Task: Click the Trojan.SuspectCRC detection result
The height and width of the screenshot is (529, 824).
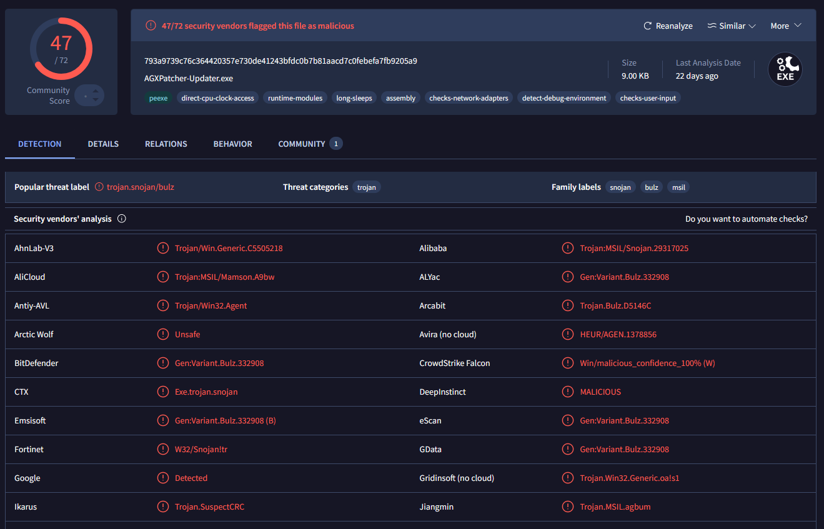Action: point(210,507)
